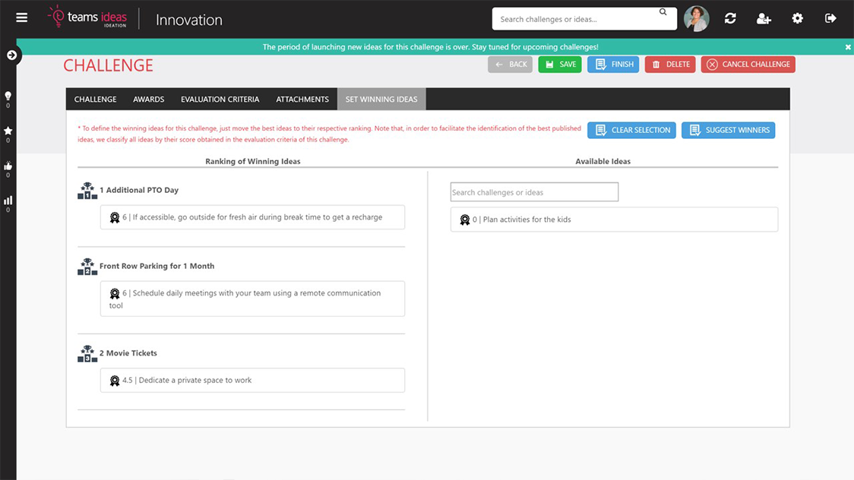854x480 pixels.
Task: Open the settings gear icon
Action: [x=797, y=18]
